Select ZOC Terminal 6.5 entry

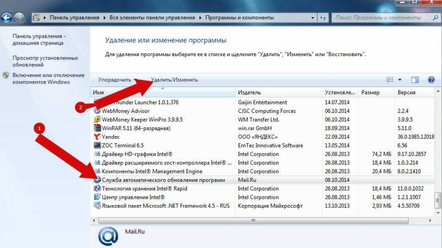point(123,145)
